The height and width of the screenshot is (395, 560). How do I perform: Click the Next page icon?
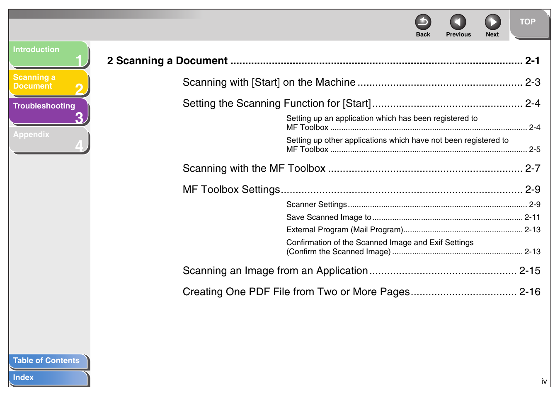pyautogui.click(x=492, y=22)
